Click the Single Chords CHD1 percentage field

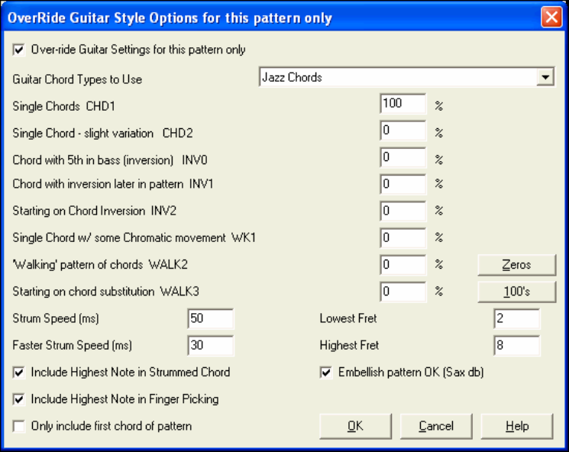pos(402,105)
